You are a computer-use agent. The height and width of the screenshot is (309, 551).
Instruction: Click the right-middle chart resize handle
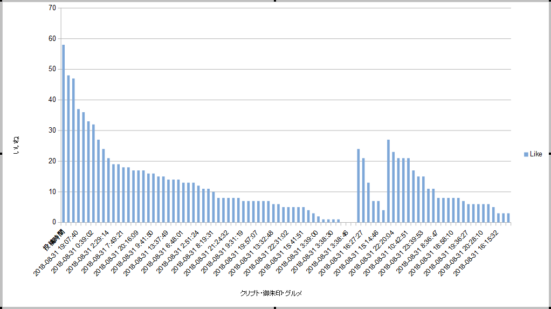pos(549,154)
